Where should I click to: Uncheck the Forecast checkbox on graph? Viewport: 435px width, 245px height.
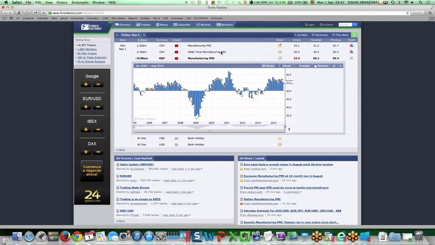coord(297,66)
